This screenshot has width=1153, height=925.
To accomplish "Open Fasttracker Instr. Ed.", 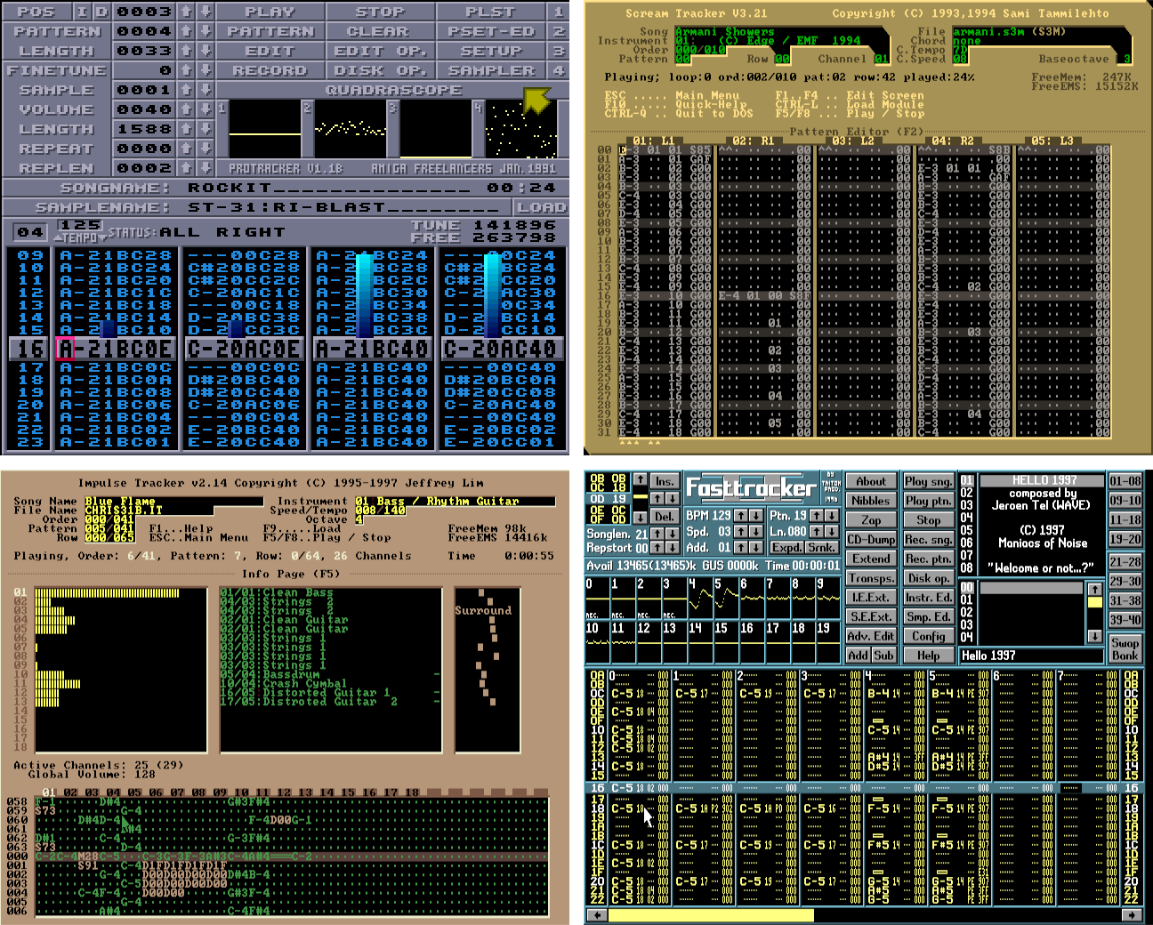I will pos(929,598).
